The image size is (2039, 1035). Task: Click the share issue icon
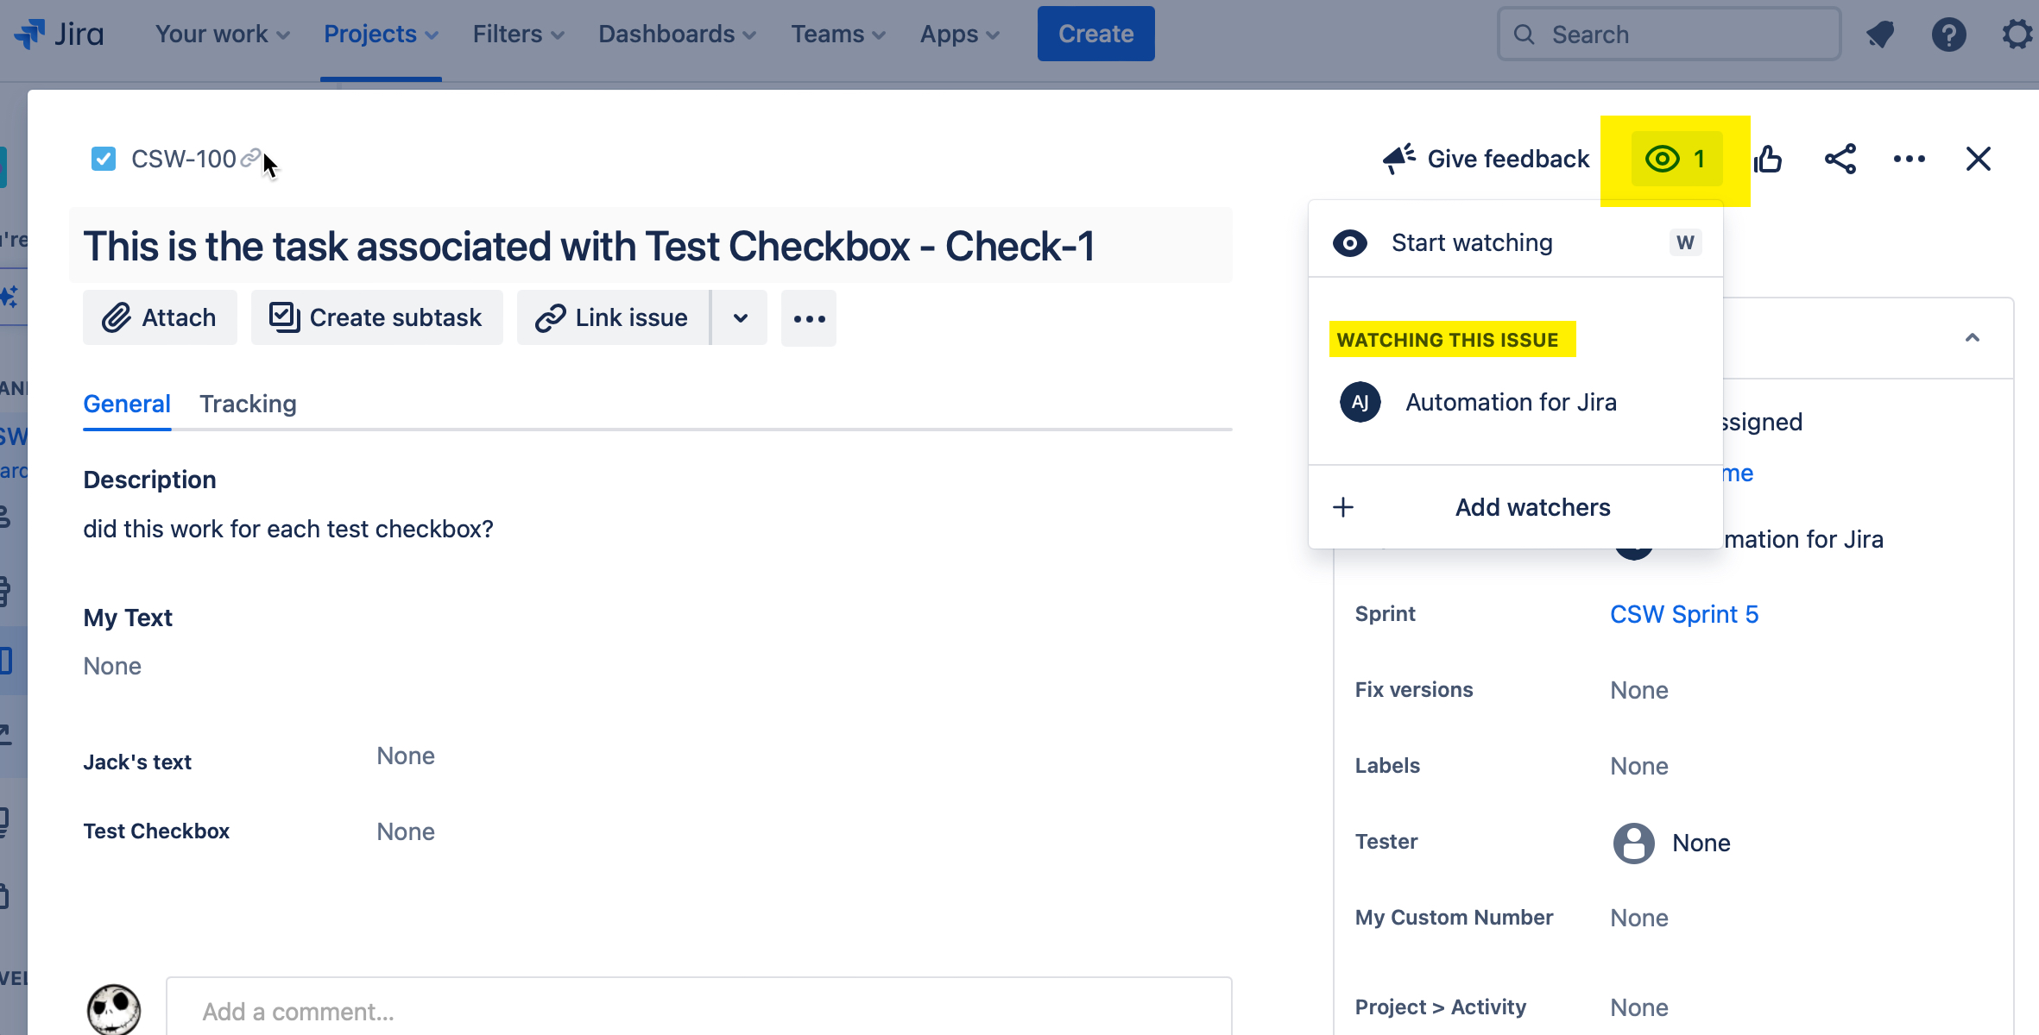point(1840,160)
